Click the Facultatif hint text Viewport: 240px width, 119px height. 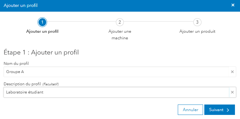pyautogui.click(x=51, y=84)
